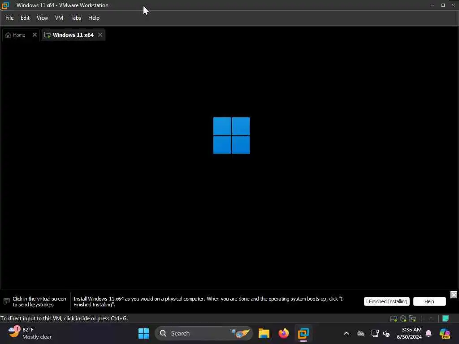This screenshot has width=459, height=344.
Task: Close the Windows 11 x64 tab
Action: click(x=100, y=35)
